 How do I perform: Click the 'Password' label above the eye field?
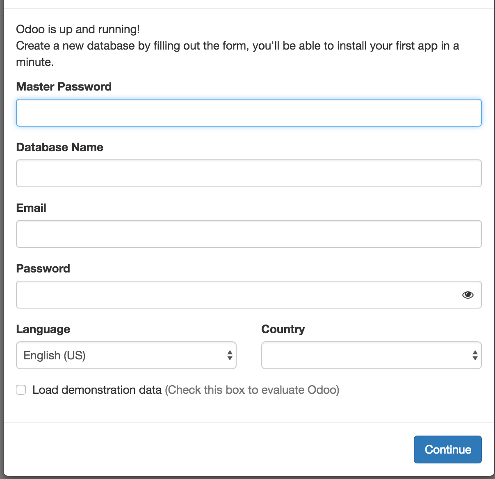tap(43, 268)
